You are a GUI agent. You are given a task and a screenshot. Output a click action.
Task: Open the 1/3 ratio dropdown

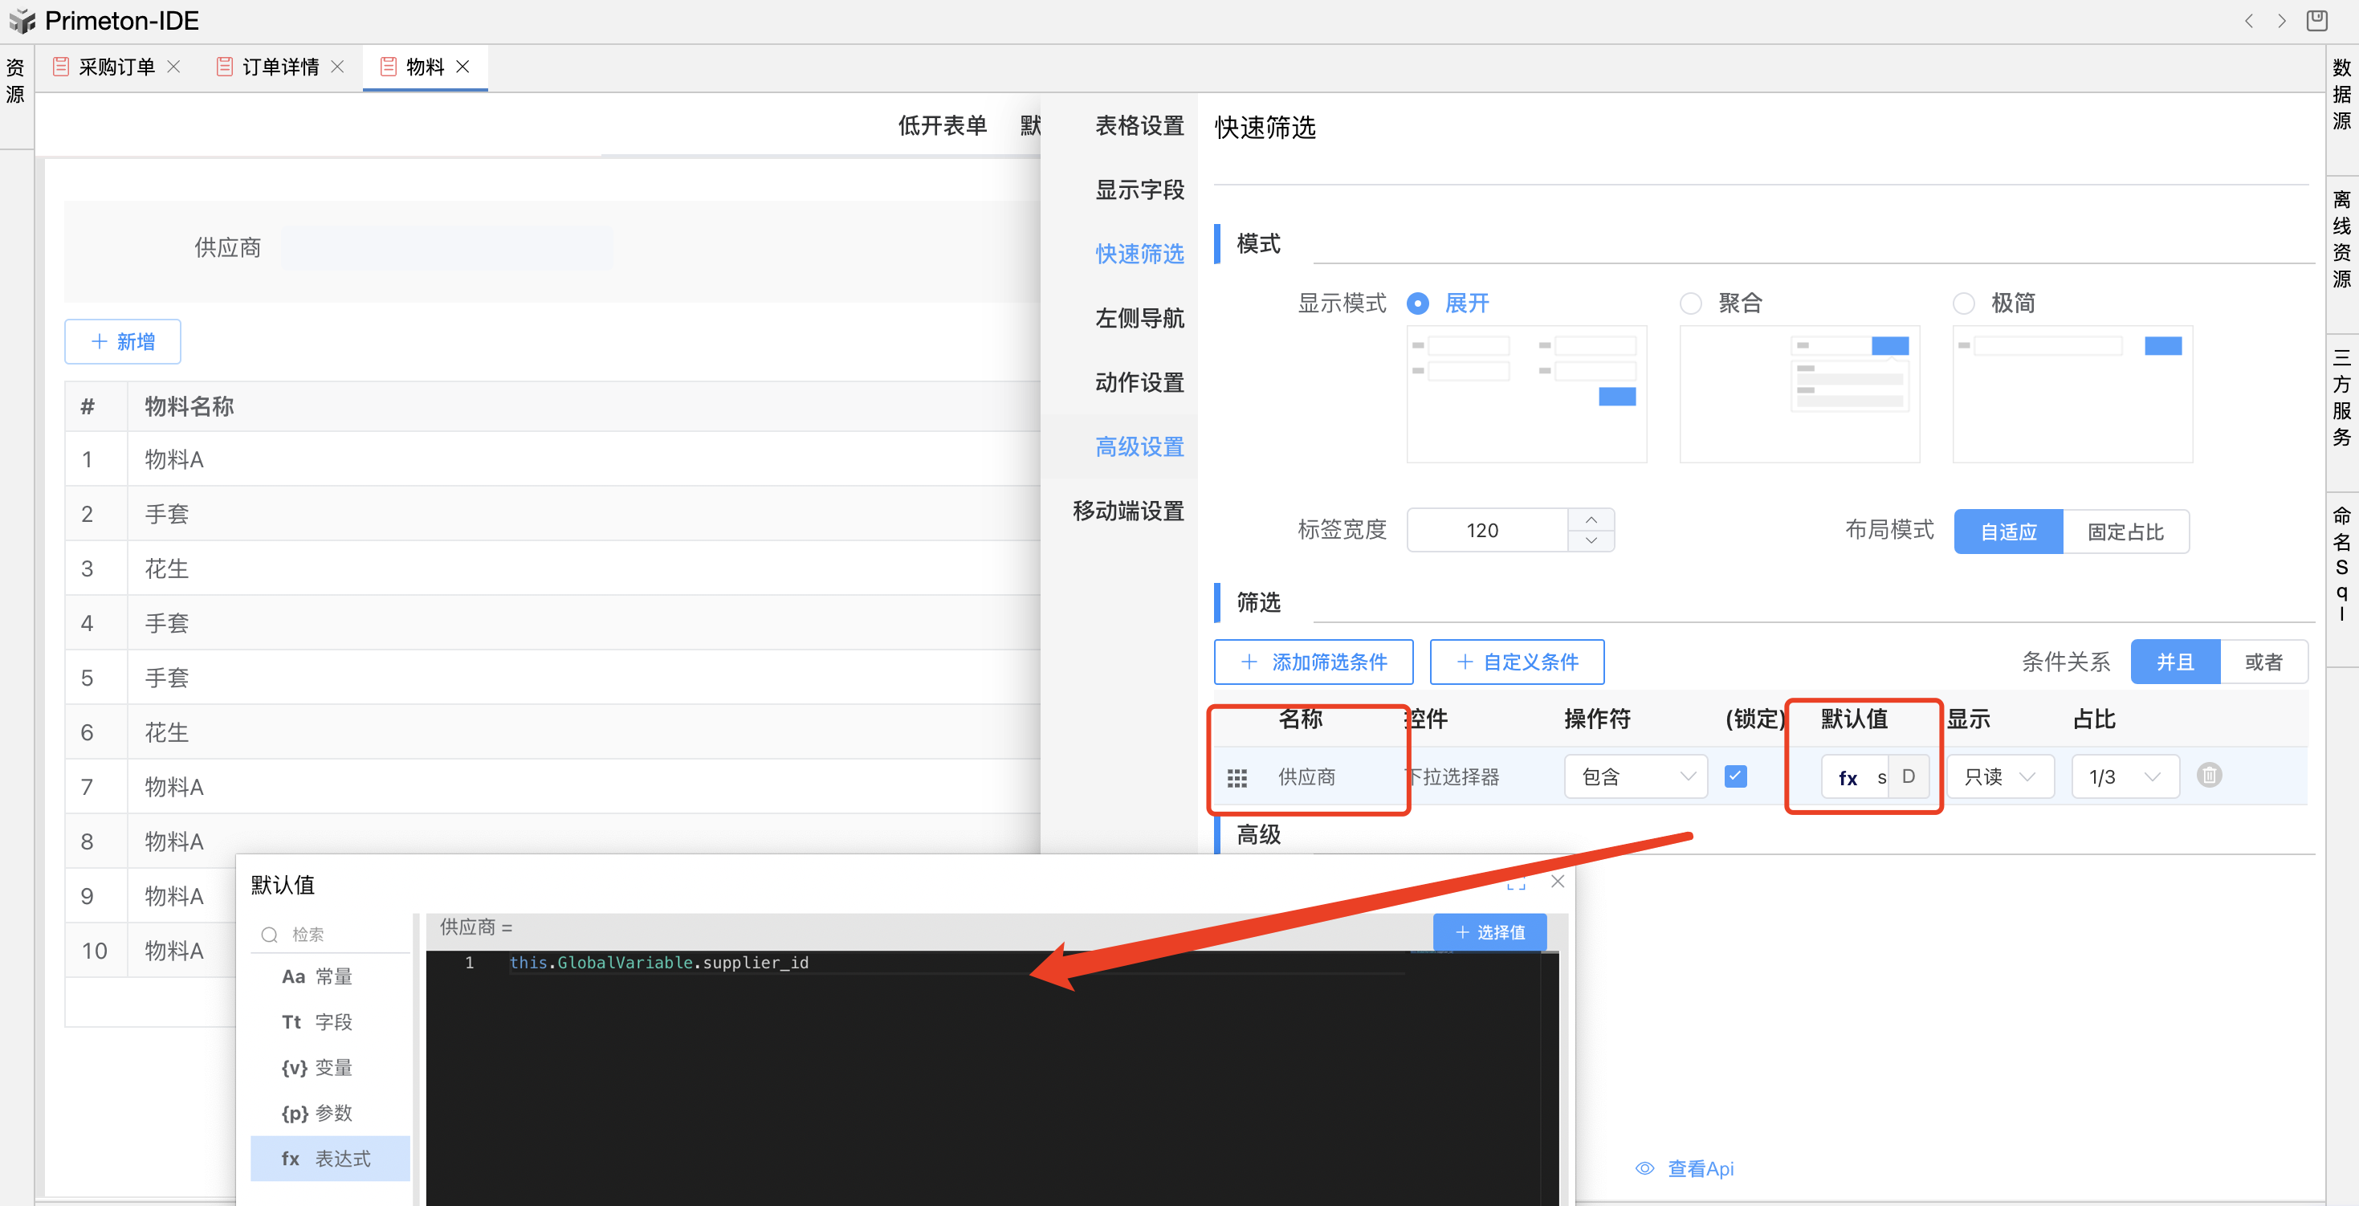click(x=2124, y=776)
